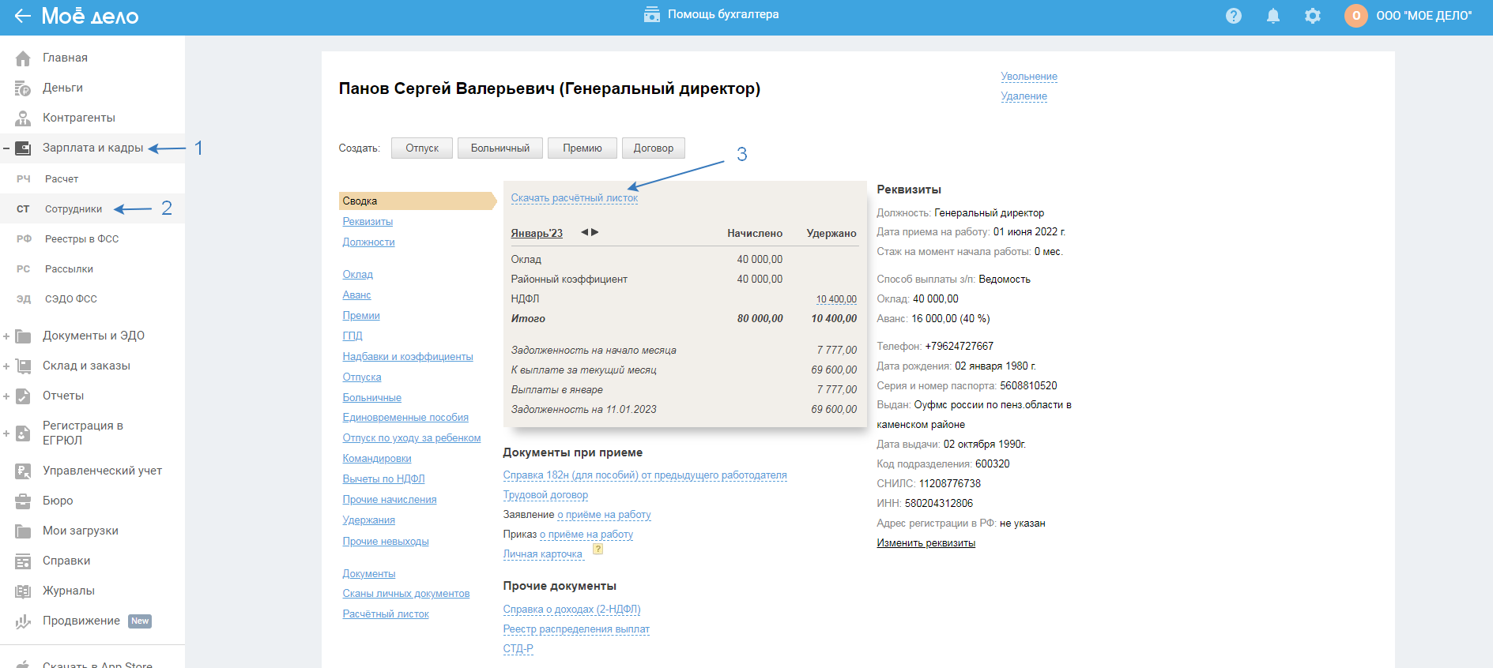
Task: Open the Реквизиты link in left list
Action: pos(368,222)
